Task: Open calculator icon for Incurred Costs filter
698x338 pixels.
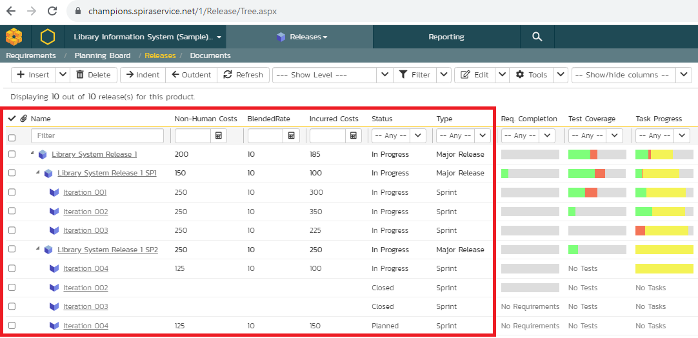Action: 354,136
